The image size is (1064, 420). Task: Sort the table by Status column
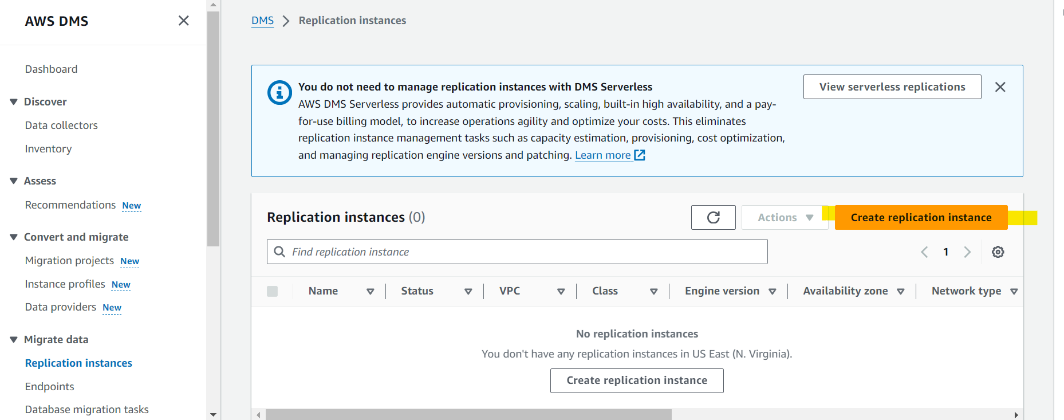click(468, 291)
